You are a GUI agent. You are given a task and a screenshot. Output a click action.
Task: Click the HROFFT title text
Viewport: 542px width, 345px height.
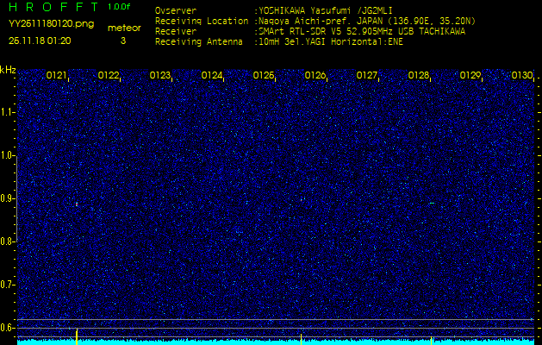click(52, 7)
